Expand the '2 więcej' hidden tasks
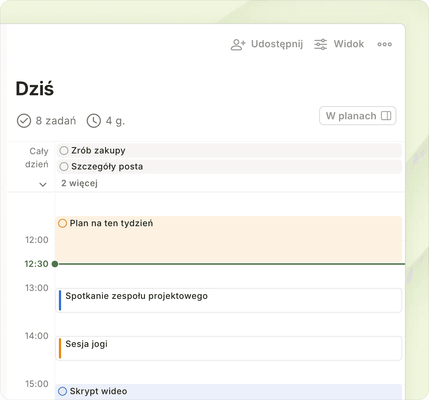This screenshot has height=400, width=429. [79, 183]
